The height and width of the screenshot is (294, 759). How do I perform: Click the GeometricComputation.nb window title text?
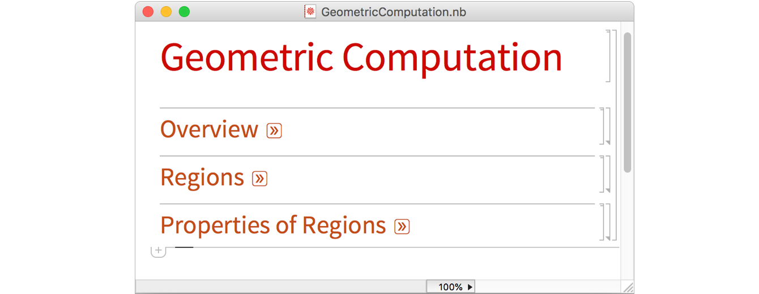(x=394, y=11)
